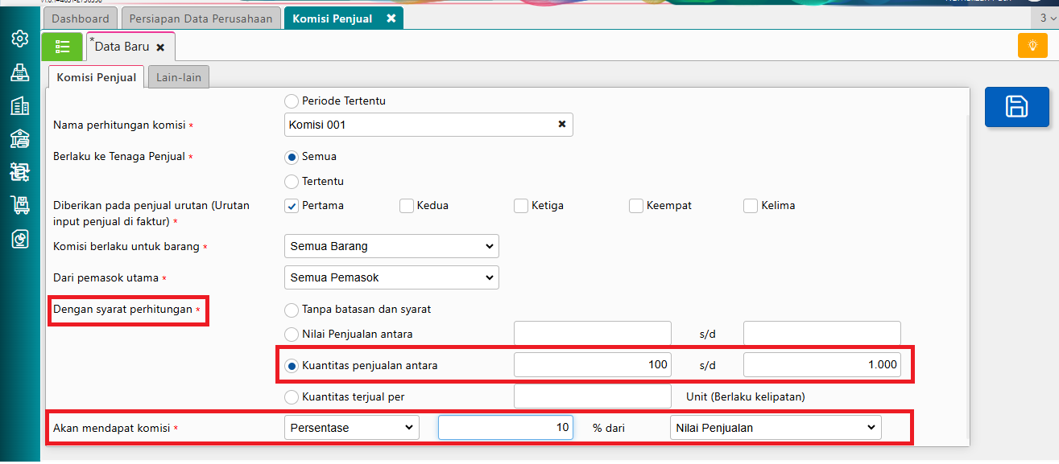Screen dimensions: 1059x464
Task: Clear the Komisi 001 name field
Action: 561,125
